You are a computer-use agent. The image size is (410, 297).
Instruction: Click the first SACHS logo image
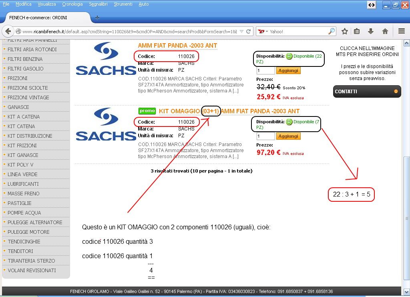click(x=106, y=59)
